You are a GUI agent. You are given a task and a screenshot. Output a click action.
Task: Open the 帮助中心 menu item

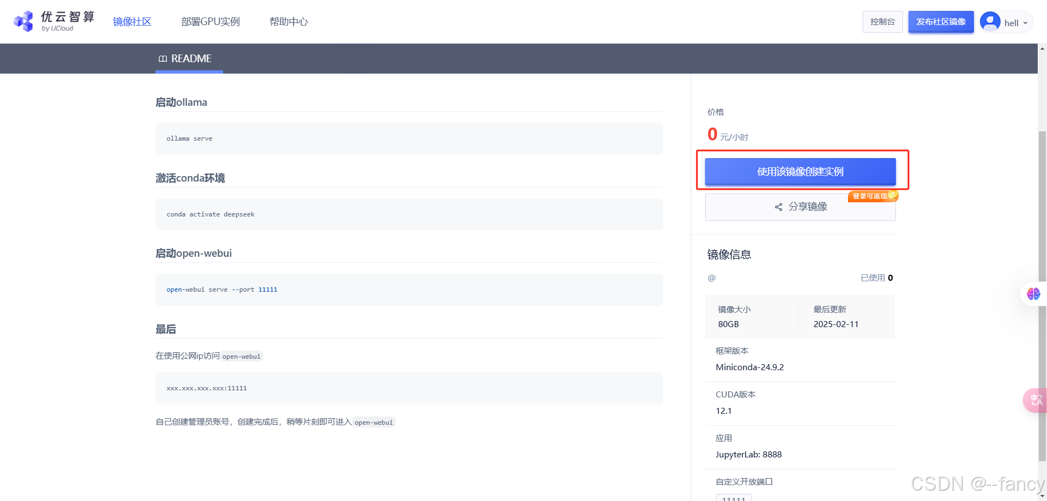(288, 22)
